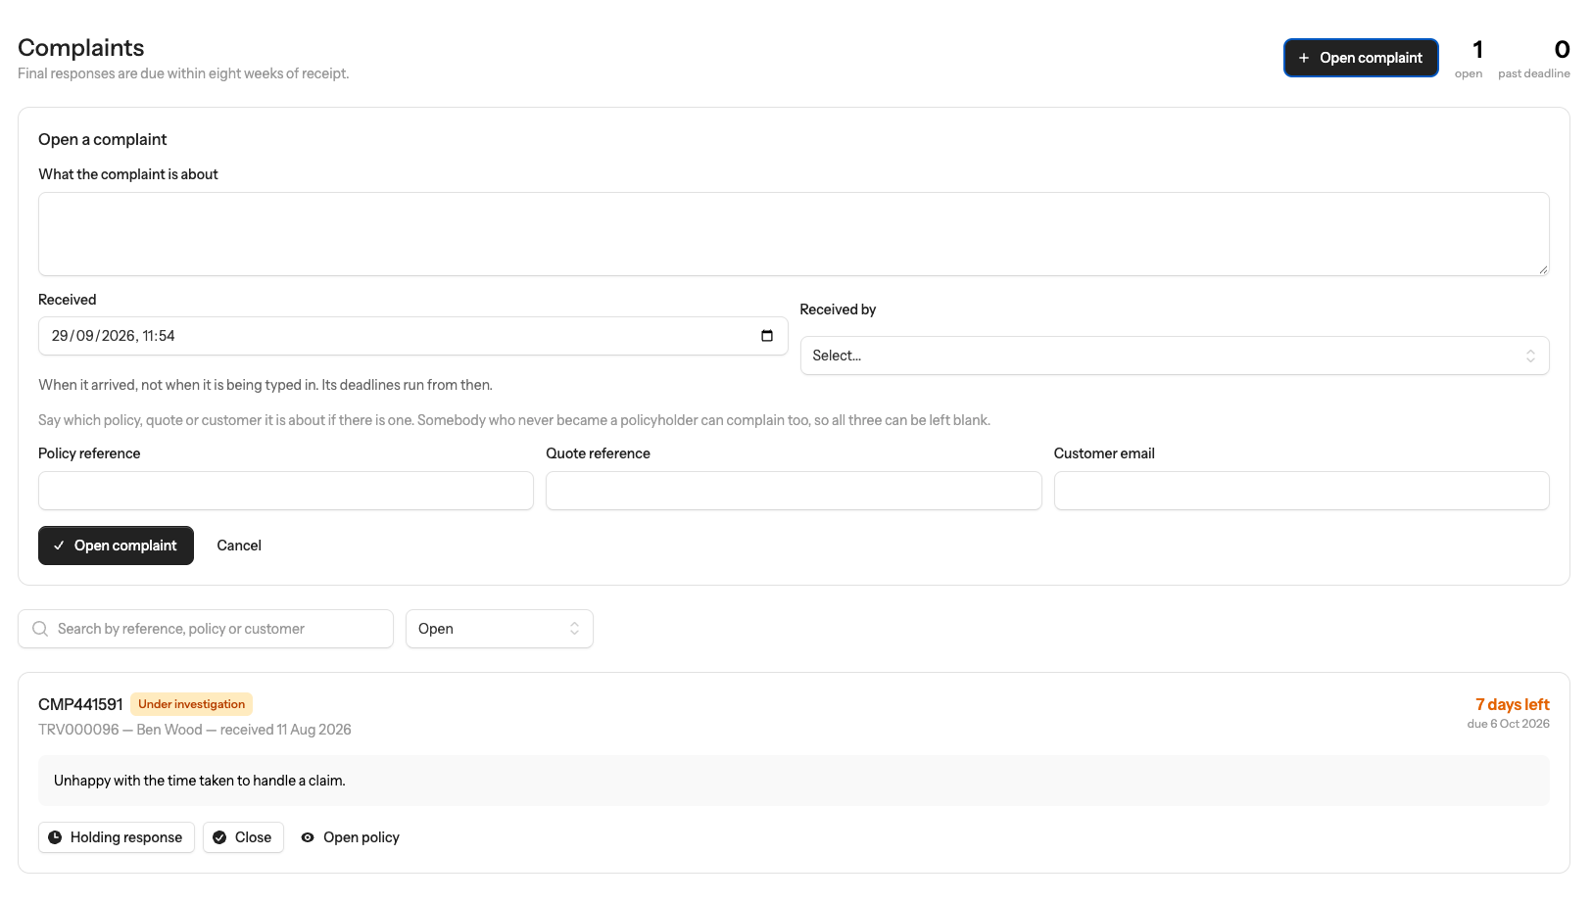Click the search magnifier icon
The width and height of the screenshot is (1592, 903).
click(x=40, y=629)
